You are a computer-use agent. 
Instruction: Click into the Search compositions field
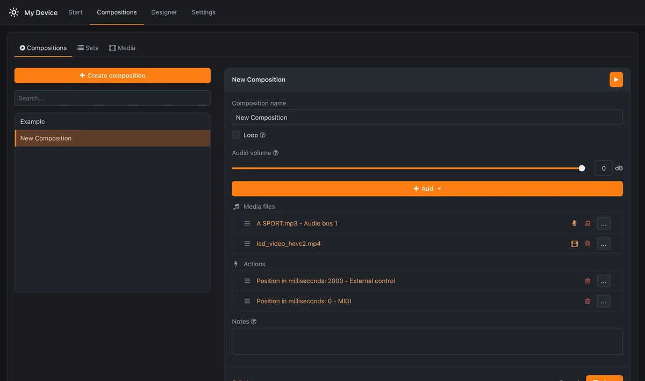112,98
